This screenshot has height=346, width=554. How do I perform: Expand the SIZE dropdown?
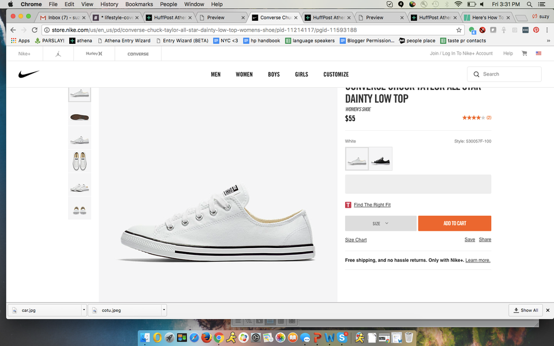point(380,224)
